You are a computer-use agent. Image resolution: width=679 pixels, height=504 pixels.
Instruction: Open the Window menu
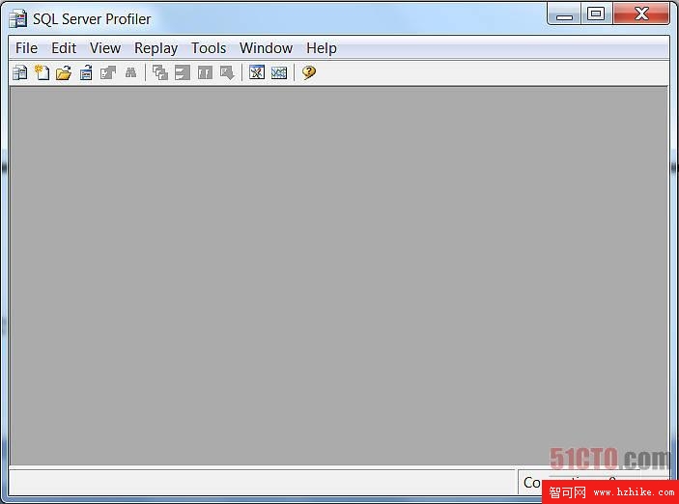pos(266,48)
